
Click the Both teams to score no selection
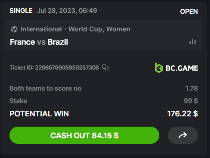pos(46,88)
